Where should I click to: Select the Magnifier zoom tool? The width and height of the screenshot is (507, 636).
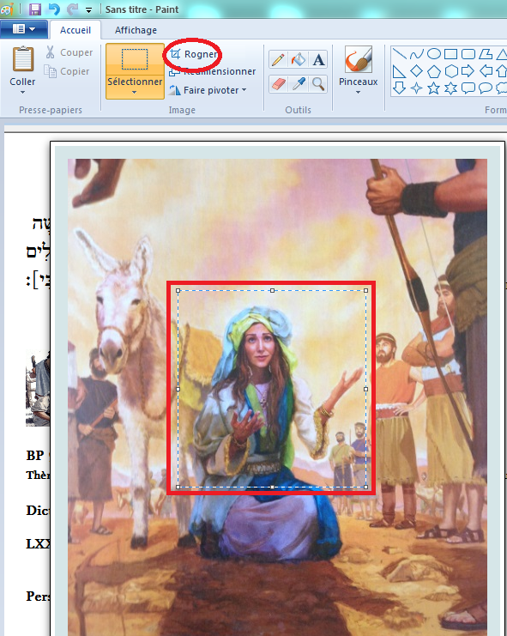coord(318,84)
